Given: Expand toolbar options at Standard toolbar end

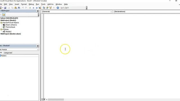Looking at the screenshot, I should (x=87, y=8).
